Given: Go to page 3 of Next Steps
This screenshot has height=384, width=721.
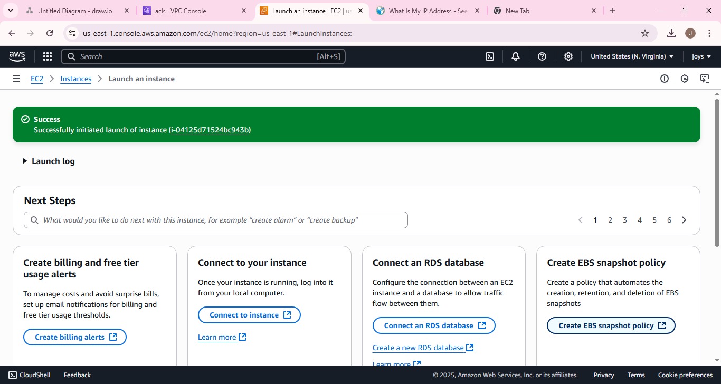Looking at the screenshot, I should [625, 220].
